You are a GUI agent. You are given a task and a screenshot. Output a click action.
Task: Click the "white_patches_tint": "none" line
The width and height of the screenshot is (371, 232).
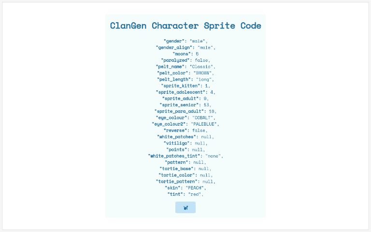click(185, 156)
